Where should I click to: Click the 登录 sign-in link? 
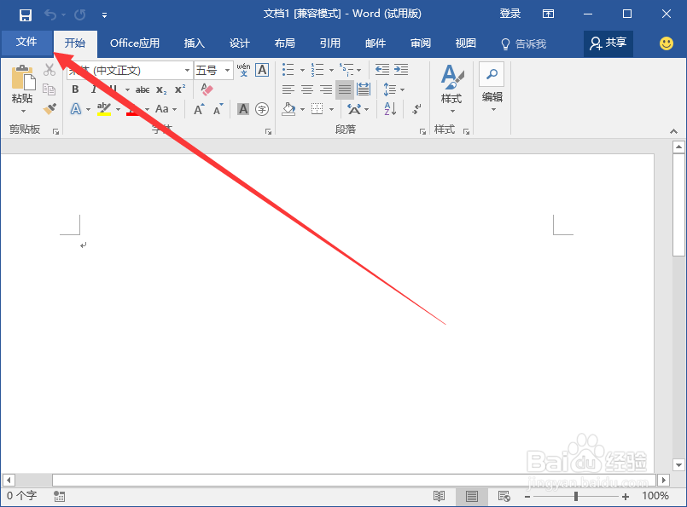point(509,13)
